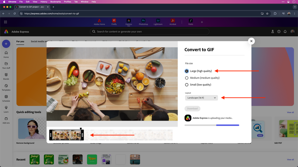This screenshot has width=298, height=167.
Task: Open the Fonts app shortcut
Action: 191,22
